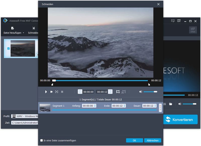
Task: Maximize the main Aiseesoft window
Action: click(190, 21)
